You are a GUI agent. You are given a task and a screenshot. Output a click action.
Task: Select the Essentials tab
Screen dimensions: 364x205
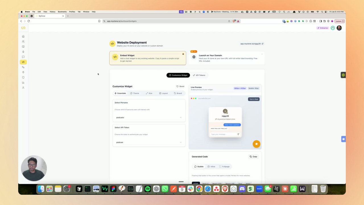[x=120, y=93]
